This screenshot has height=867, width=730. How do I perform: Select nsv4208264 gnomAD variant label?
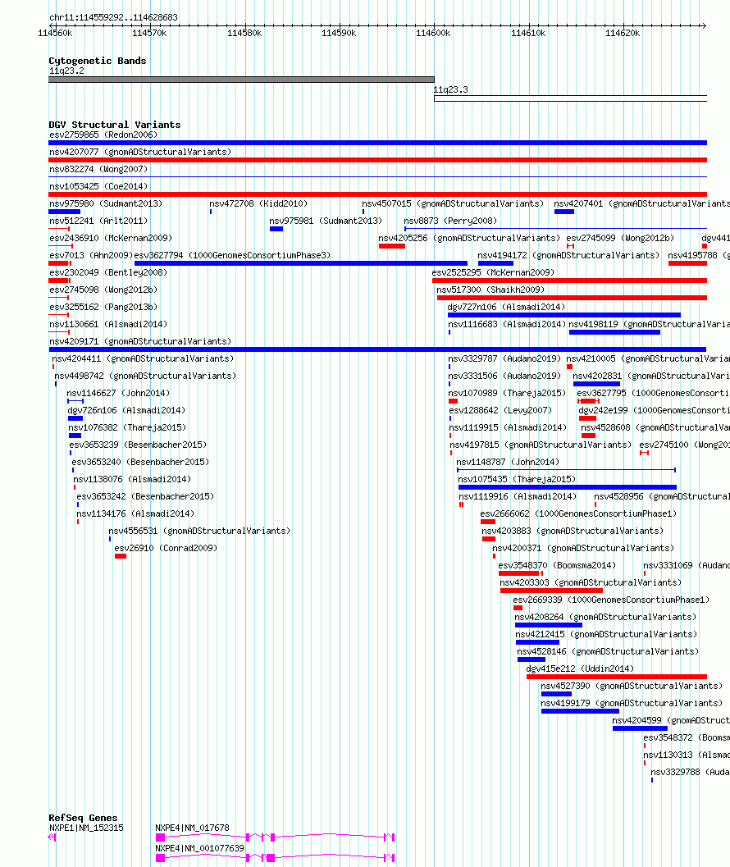tap(605, 616)
